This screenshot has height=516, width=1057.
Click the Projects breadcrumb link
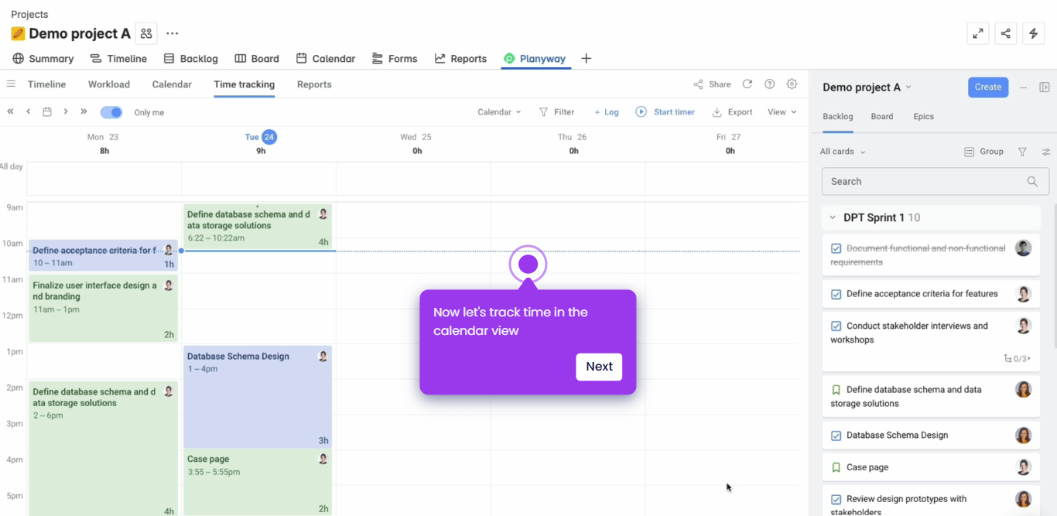[x=29, y=14]
